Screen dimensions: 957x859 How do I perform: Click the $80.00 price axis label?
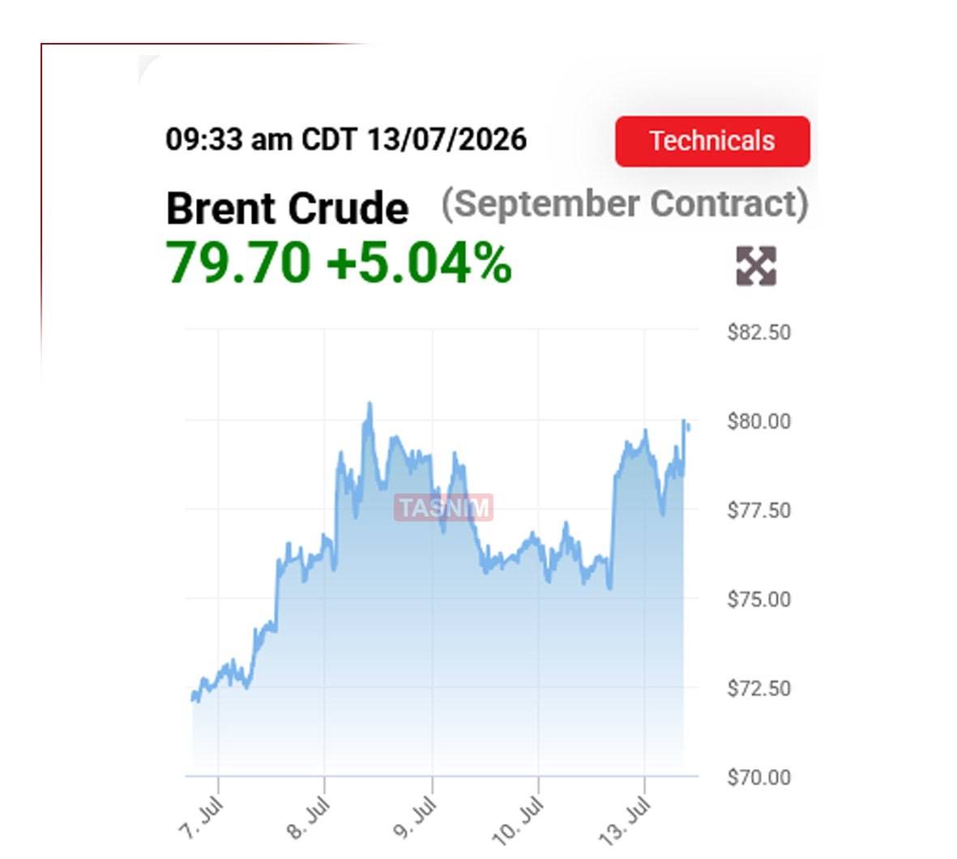click(x=758, y=421)
